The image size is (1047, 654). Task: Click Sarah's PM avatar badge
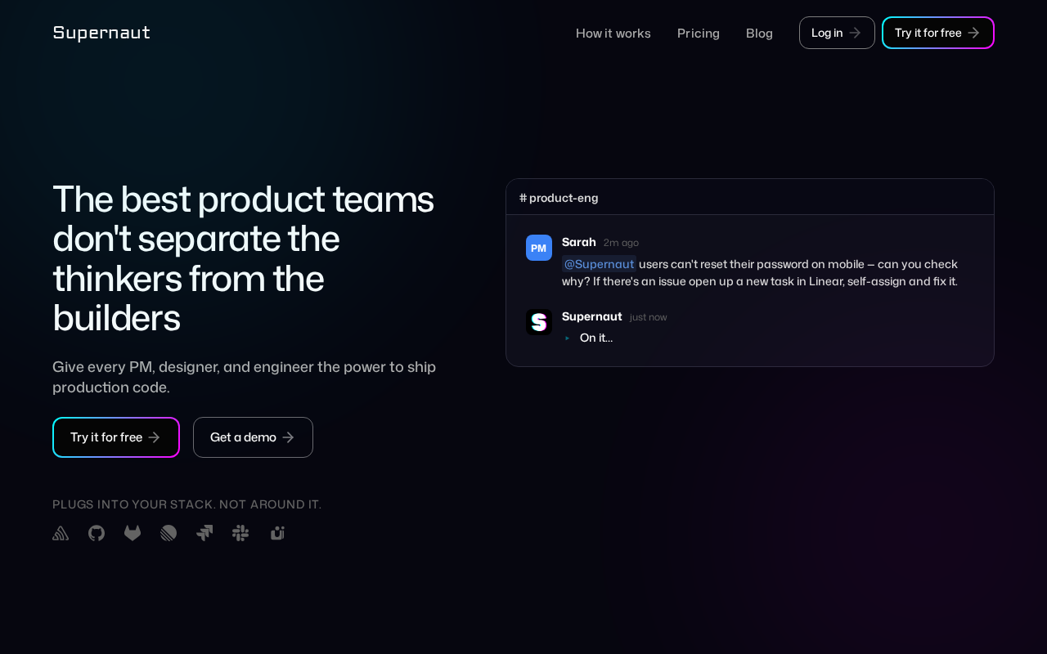[x=539, y=248]
